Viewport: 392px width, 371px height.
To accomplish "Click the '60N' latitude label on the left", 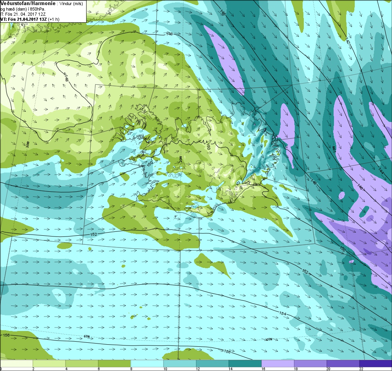I will click(x=87, y=336).
